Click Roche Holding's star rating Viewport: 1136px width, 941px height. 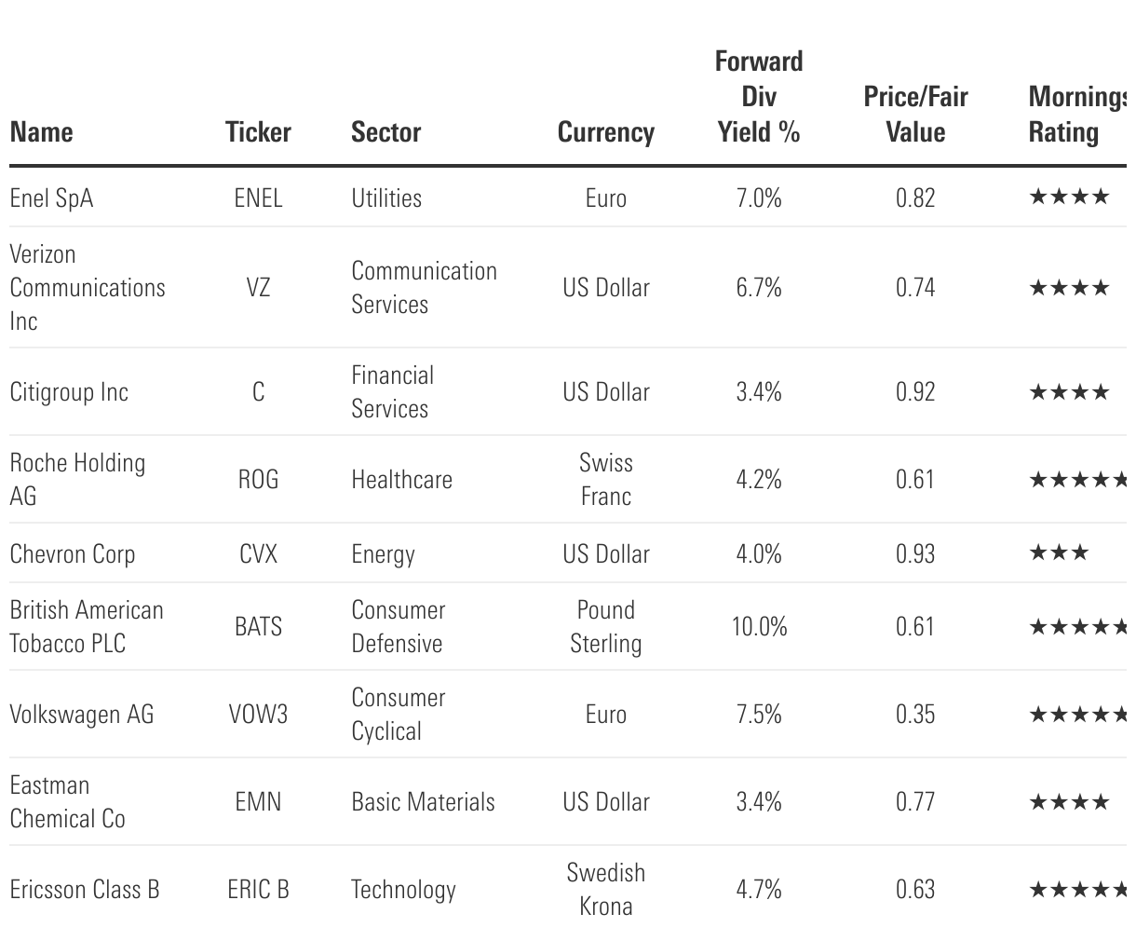pyautogui.click(x=1080, y=480)
